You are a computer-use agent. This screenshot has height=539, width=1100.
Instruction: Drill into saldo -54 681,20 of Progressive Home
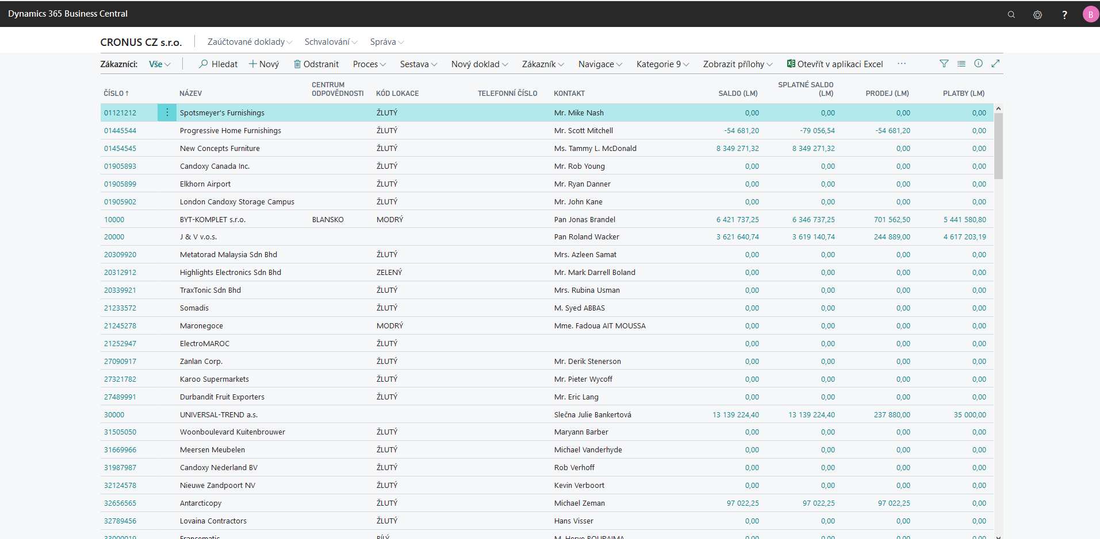coord(741,131)
